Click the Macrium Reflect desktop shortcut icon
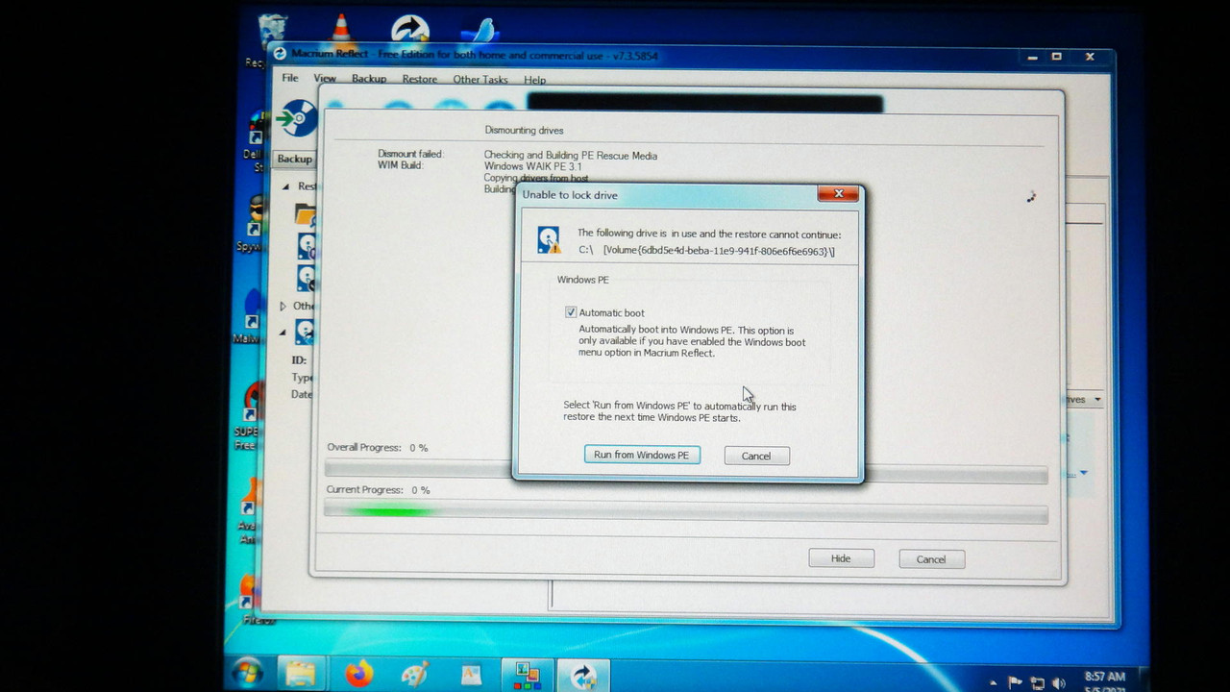The width and height of the screenshot is (1230, 692). (410, 27)
